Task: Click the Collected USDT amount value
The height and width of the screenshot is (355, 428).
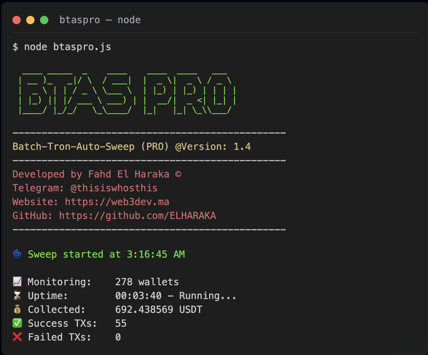Action: coord(159,309)
